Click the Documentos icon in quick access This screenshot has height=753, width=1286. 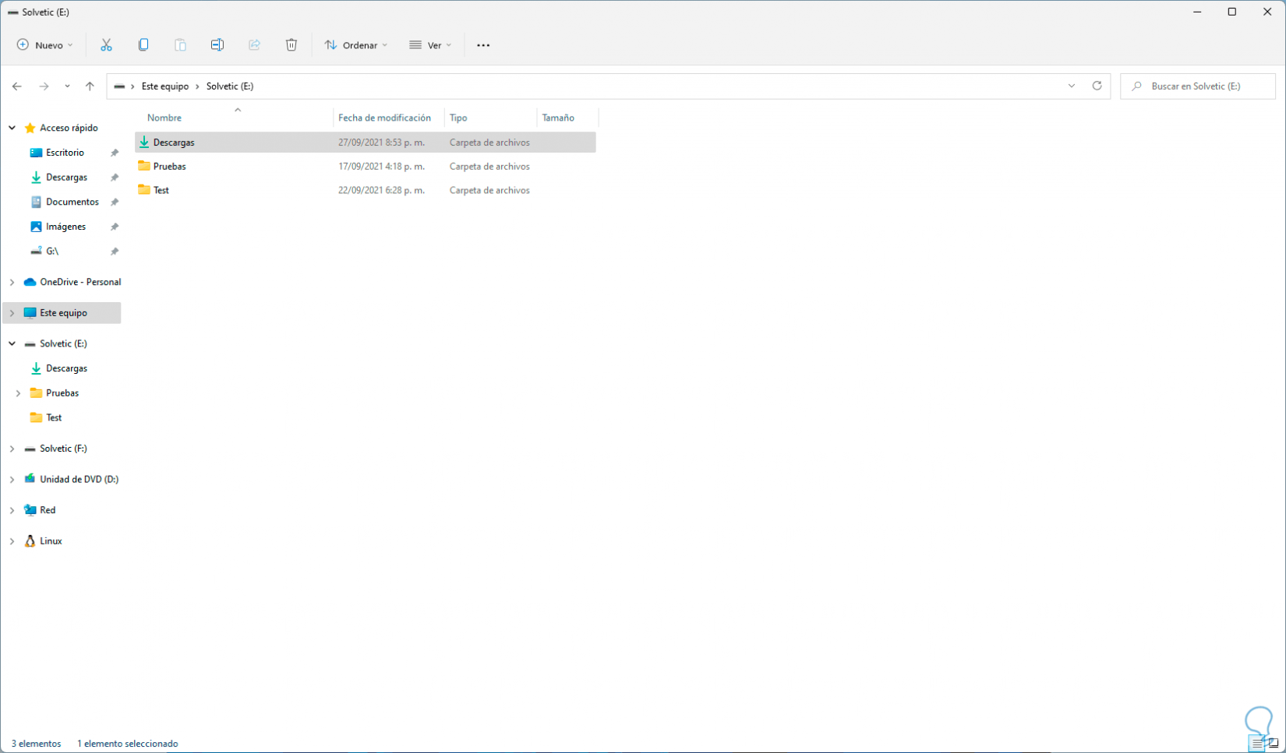[36, 202]
